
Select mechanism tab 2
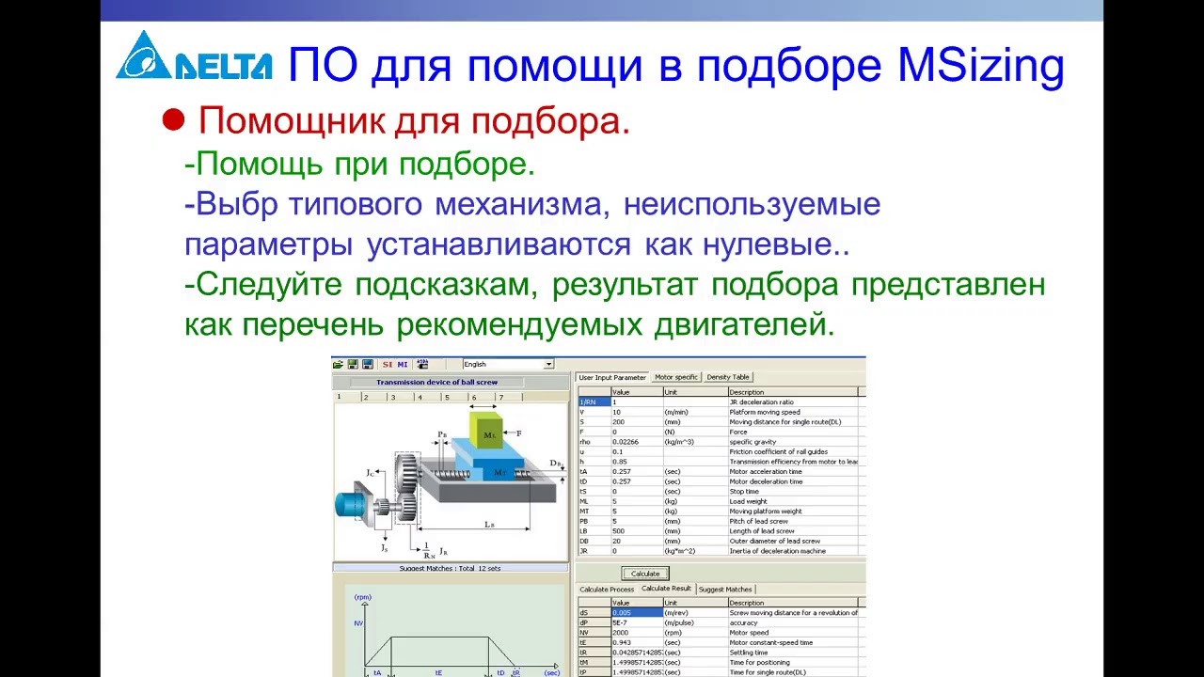click(373, 397)
